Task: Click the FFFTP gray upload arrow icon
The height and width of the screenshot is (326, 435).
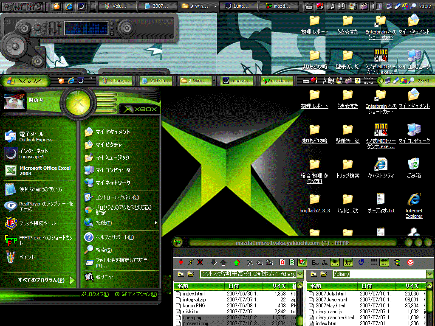Action: pos(223,262)
